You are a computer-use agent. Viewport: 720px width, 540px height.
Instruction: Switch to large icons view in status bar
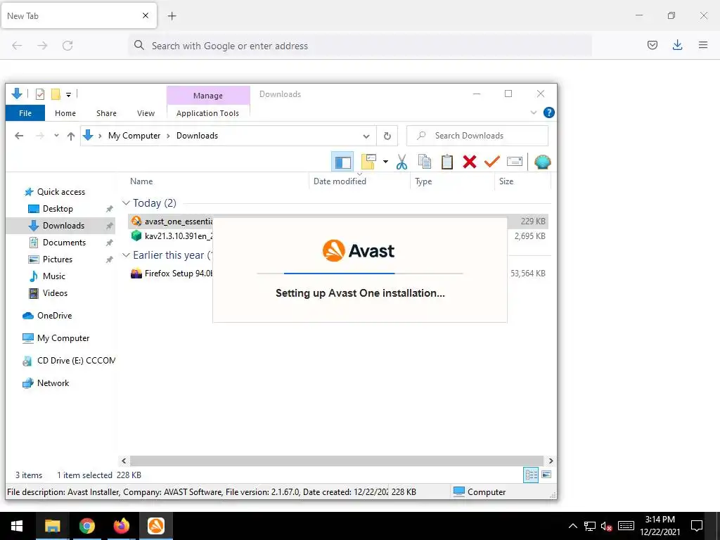[546, 475]
